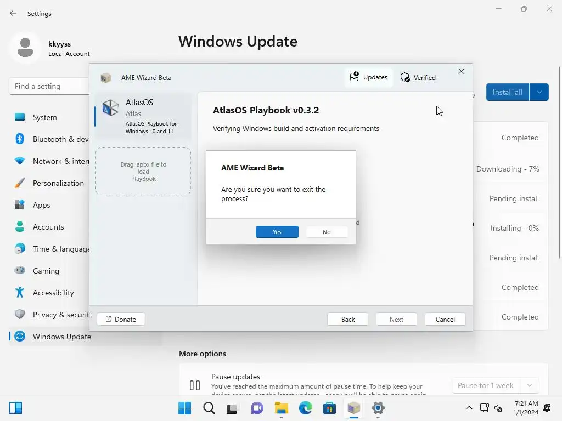Image resolution: width=562 pixels, height=421 pixels.
Task: Close the AME Wizard Beta window
Action: pos(461,72)
